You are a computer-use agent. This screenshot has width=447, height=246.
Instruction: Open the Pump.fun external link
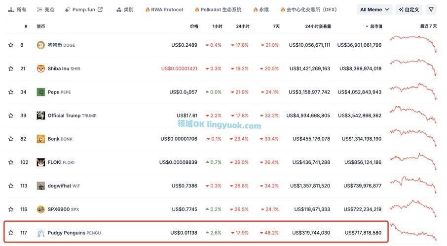83,10
